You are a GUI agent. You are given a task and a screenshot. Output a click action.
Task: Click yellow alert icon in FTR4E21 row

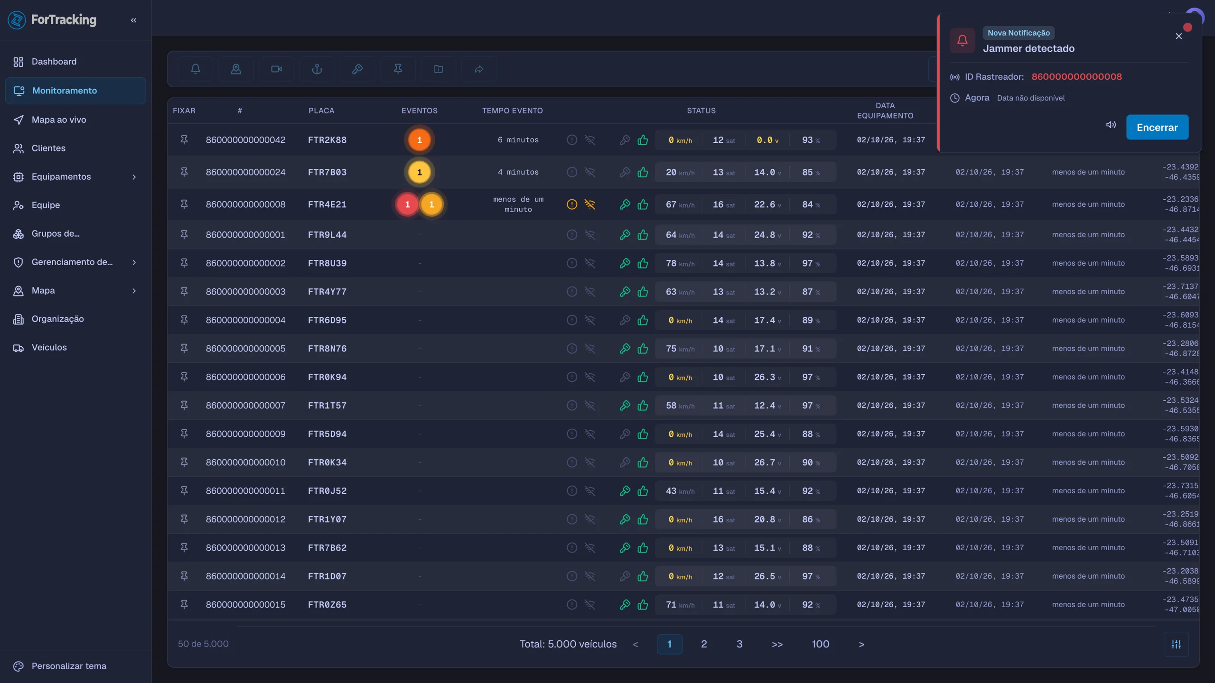(x=572, y=204)
